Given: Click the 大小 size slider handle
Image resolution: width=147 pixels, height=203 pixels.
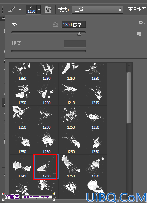Looking at the screenshot, I should point(79,34).
